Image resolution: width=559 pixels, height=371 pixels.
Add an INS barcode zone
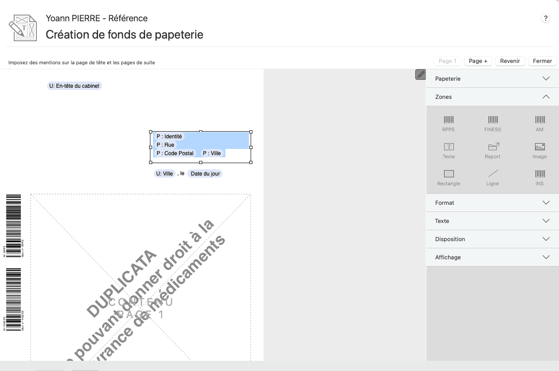[539, 177]
